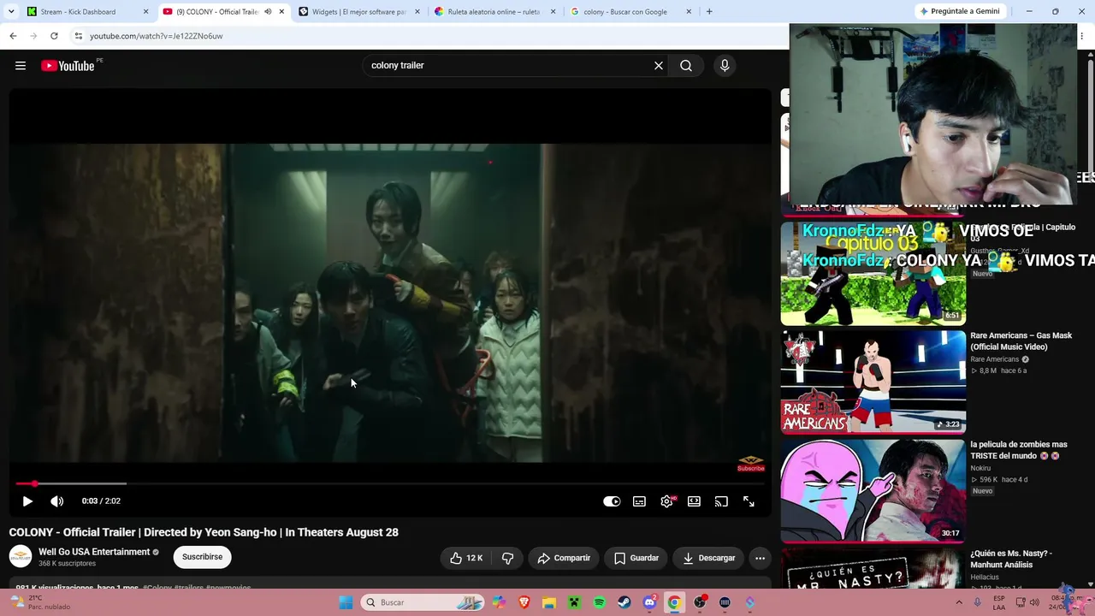Like the COLONY trailer video
The width and height of the screenshot is (1095, 616).
click(466, 558)
